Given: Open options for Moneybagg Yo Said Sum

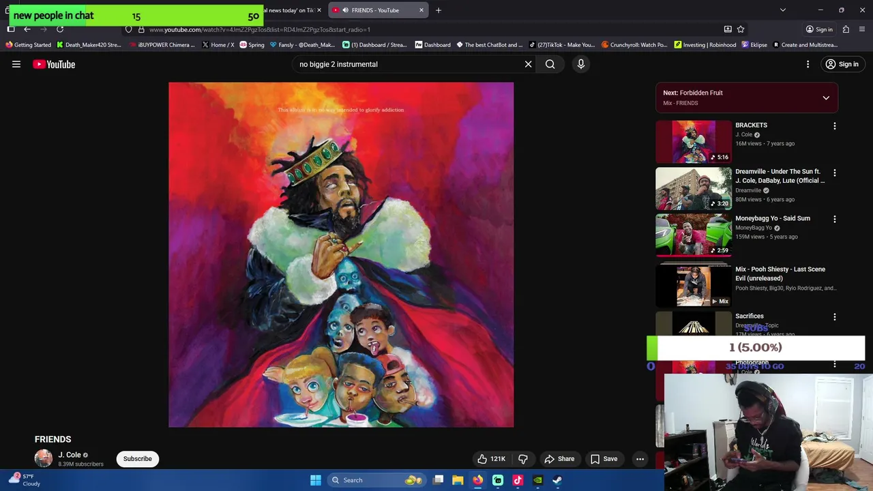Looking at the screenshot, I should [x=834, y=220].
